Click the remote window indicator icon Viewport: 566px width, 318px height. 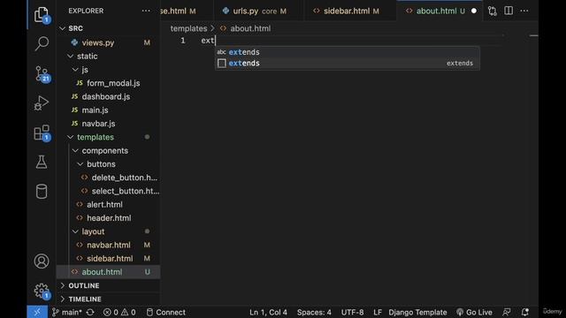click(37, 312)
